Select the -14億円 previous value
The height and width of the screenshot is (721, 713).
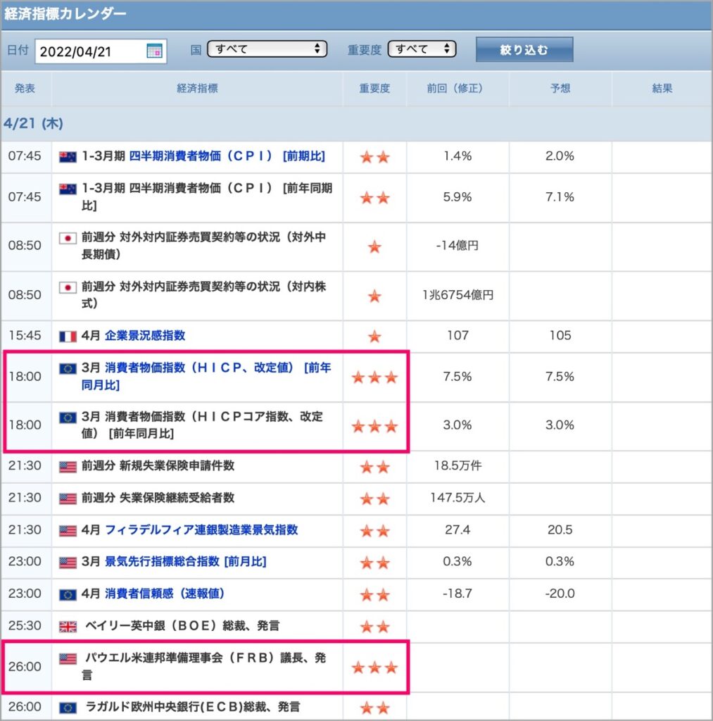458,246
